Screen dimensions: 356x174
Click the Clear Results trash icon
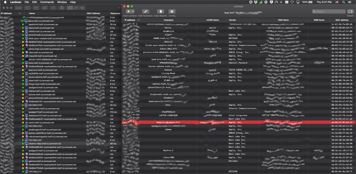pos(160,11)
